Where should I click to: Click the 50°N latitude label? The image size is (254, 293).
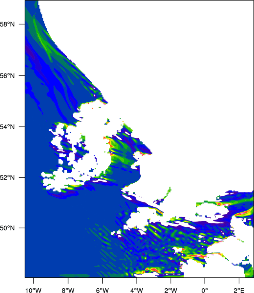(x=7, y=228)
